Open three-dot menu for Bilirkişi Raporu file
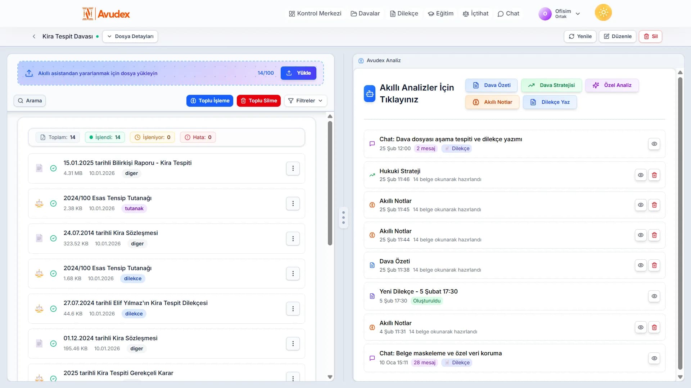This screenshot has height=388, width=691. (293, 168)
